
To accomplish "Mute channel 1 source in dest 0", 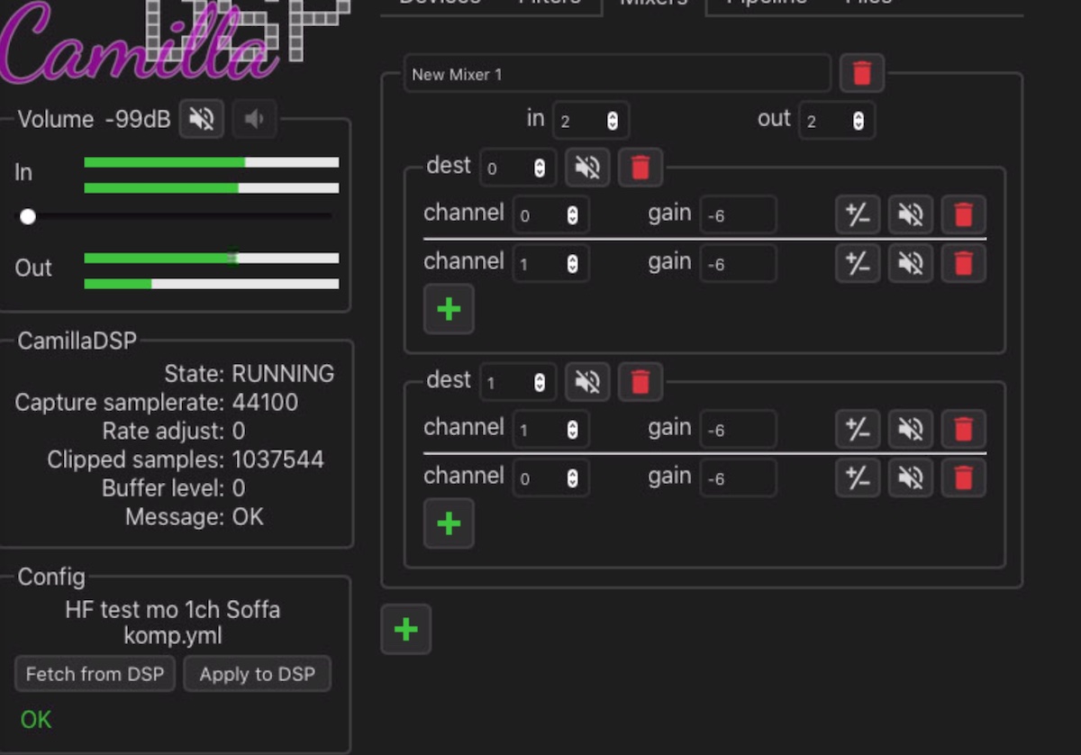I will pos(911,263).
